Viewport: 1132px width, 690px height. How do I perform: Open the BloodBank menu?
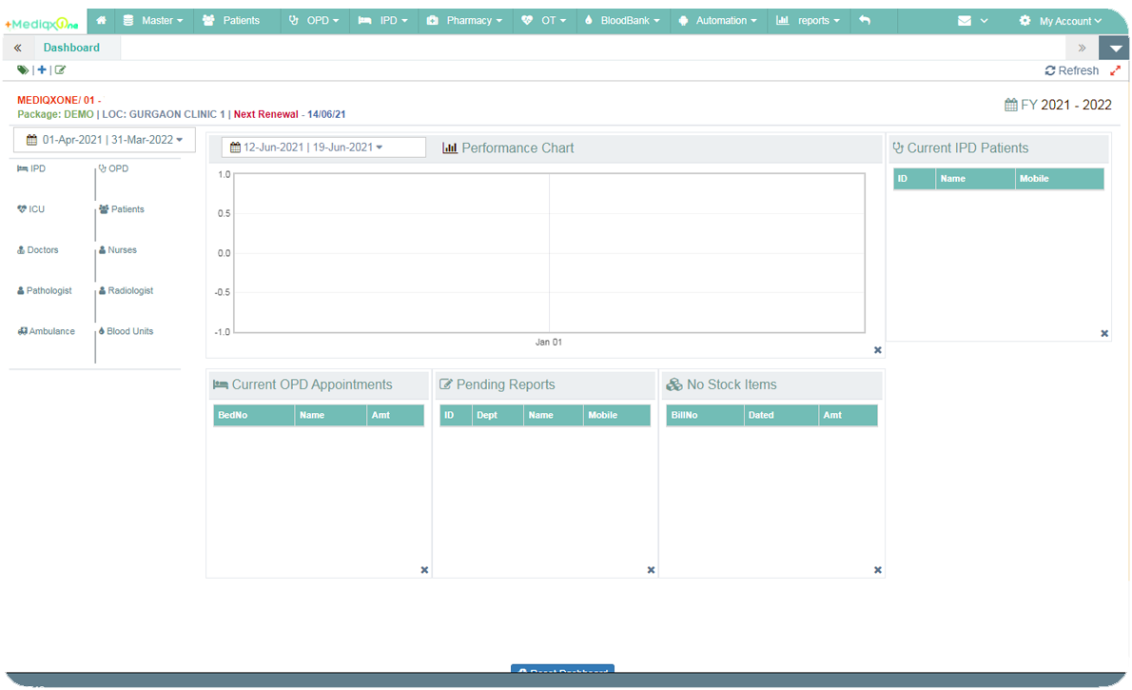[623, 20]
